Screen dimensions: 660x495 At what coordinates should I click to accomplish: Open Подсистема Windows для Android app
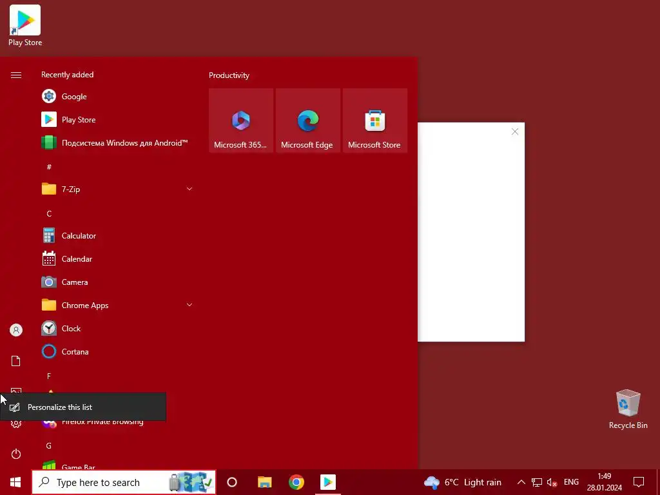(117, 142)
